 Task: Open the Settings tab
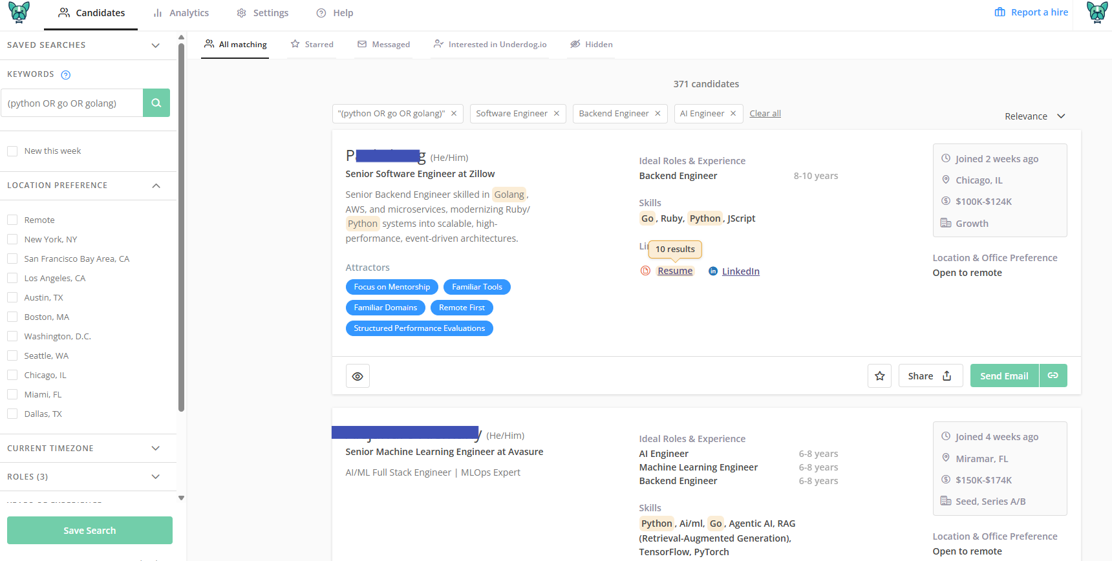pyautogui.click(x=262, y=13)
